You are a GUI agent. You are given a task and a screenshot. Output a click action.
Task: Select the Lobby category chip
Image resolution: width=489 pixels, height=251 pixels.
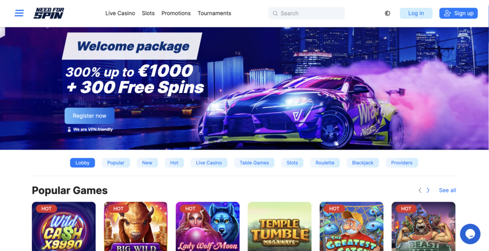pos(82,163)
